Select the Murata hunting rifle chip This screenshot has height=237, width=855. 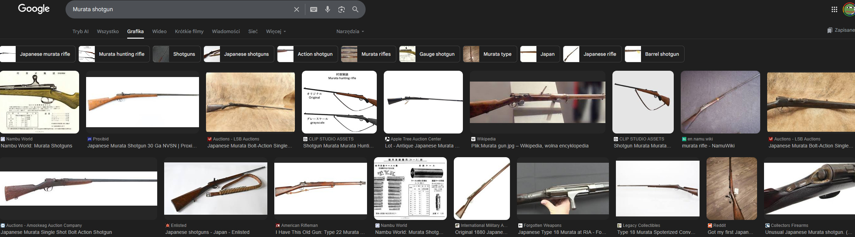(x=114, y=54)
